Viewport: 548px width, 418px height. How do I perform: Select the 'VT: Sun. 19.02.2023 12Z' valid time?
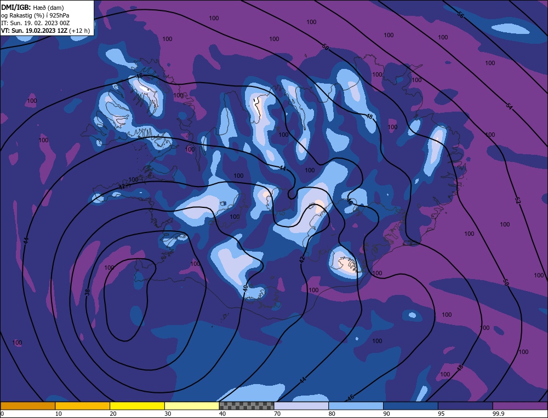coord(34,31)
